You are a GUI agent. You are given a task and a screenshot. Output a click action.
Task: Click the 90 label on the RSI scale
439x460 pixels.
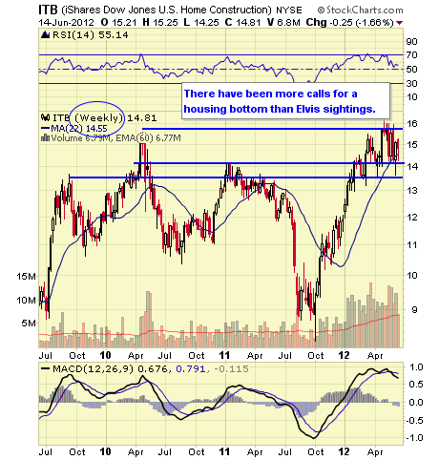[411, 42]
